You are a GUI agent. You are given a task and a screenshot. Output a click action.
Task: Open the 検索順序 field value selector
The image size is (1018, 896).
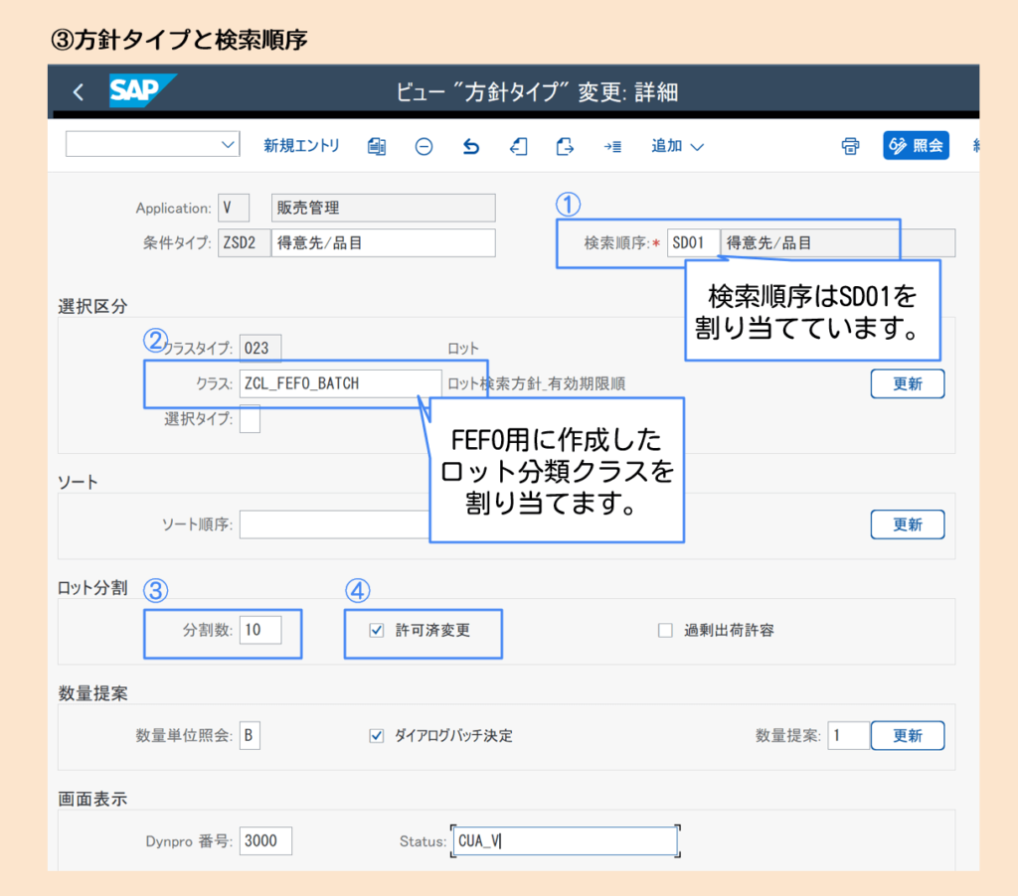click(693, 241)
